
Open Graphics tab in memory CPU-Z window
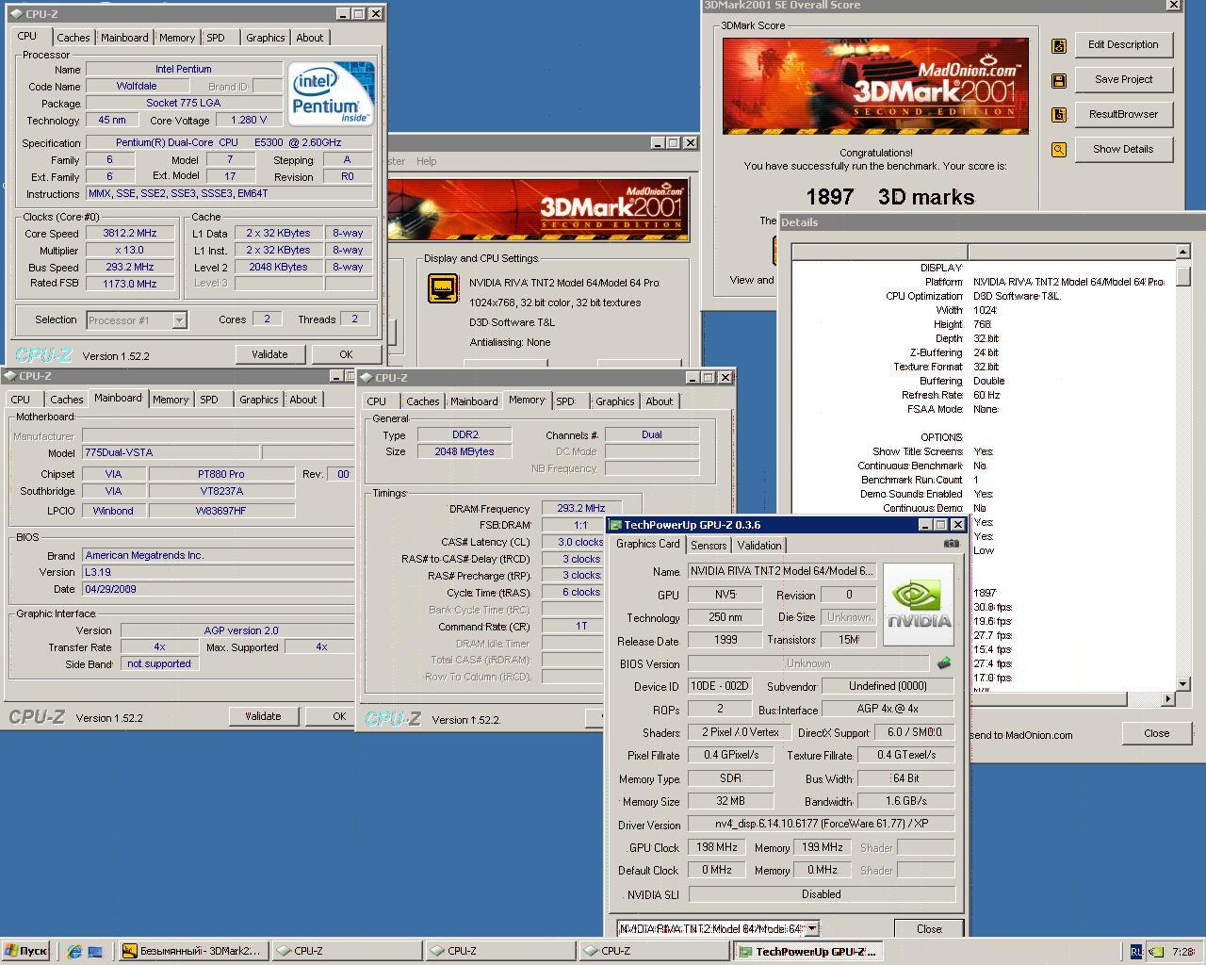[615, 401]
